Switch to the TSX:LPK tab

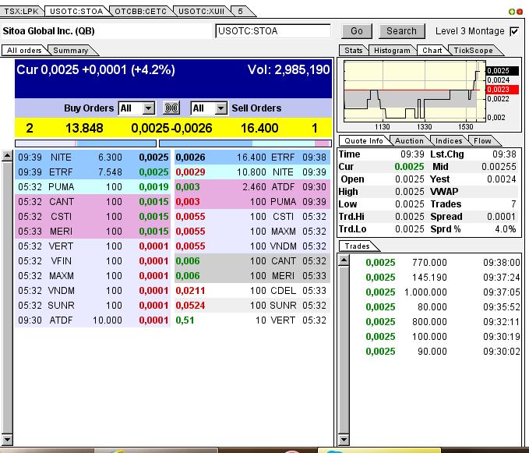pyautogui.click(x=21, y=11)
